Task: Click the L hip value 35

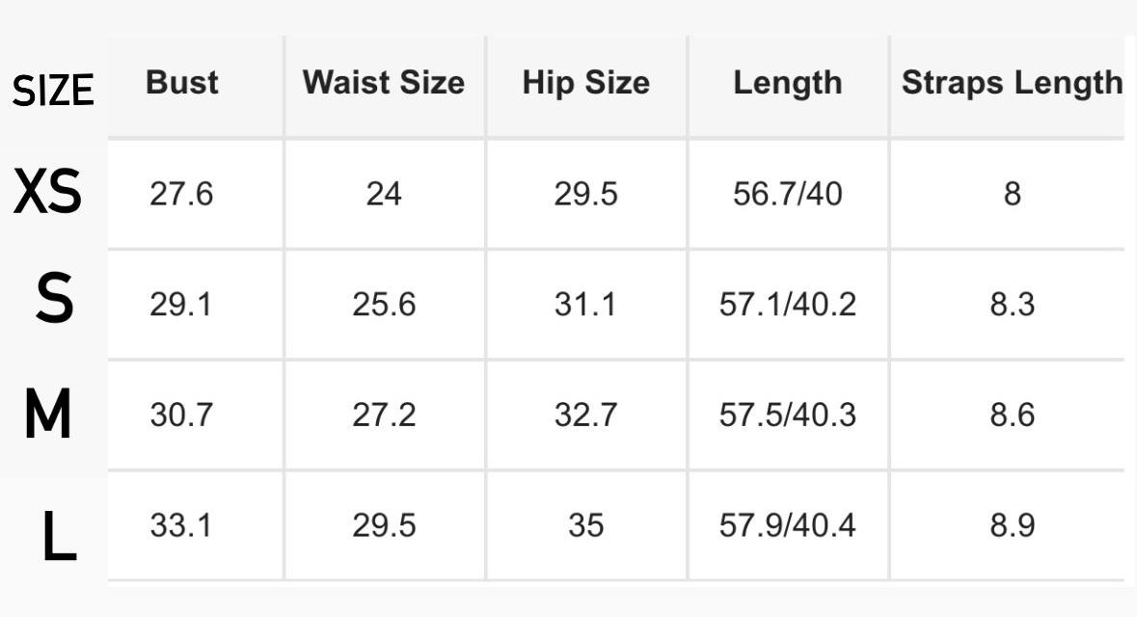Action: click(586, 525)
